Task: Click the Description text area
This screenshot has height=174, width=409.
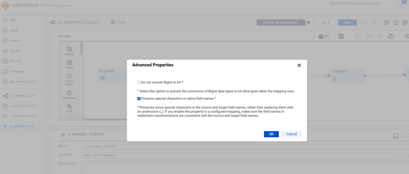Action: tap(245, 168)
